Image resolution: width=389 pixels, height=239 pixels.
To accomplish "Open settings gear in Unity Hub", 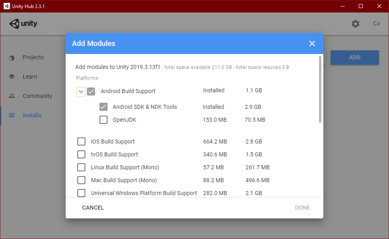I will [x=355, y=24].
